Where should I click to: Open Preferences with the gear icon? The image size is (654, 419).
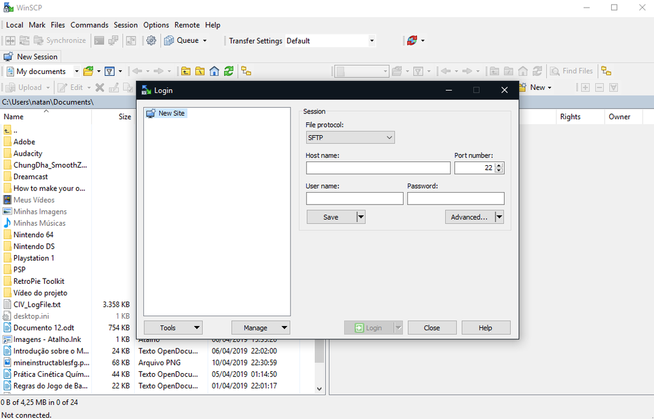click(151, 40)
